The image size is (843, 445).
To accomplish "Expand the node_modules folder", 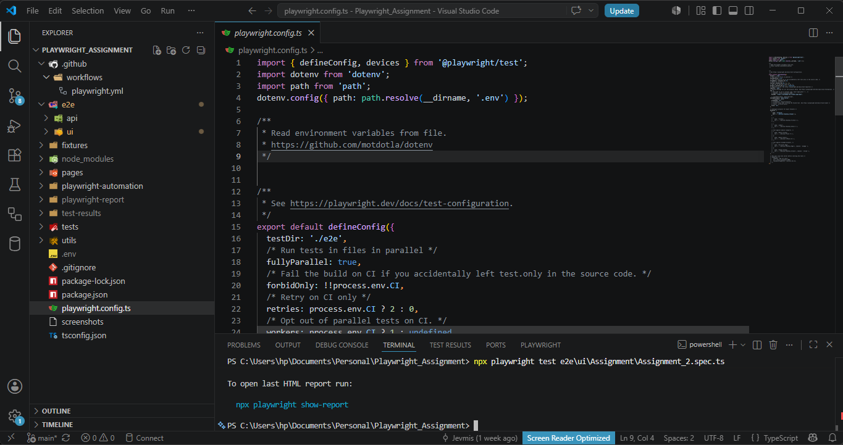I will coord(88,159).
